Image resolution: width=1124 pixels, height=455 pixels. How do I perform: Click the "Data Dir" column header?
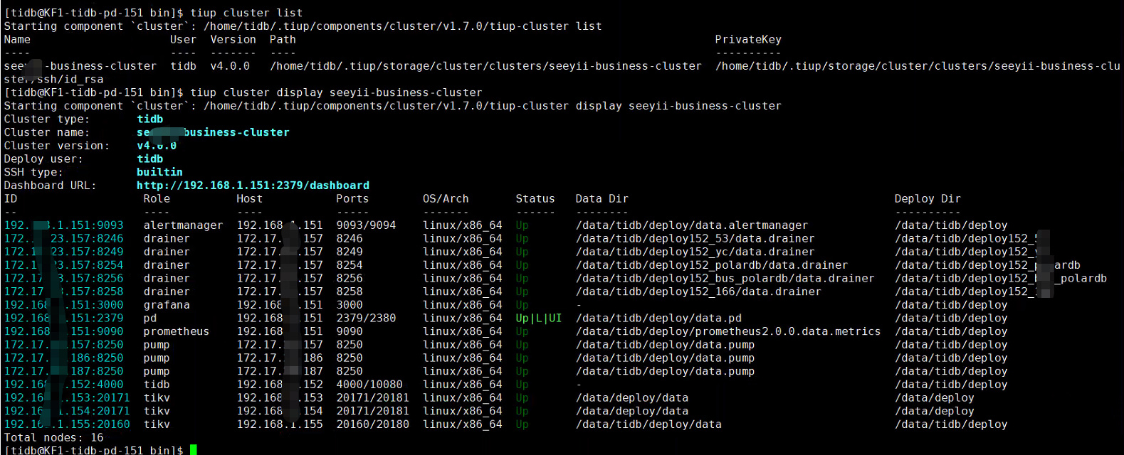(602, 199)
